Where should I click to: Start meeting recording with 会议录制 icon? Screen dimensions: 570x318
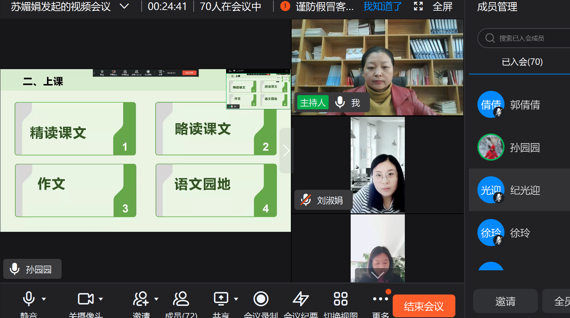click(261, 299)
